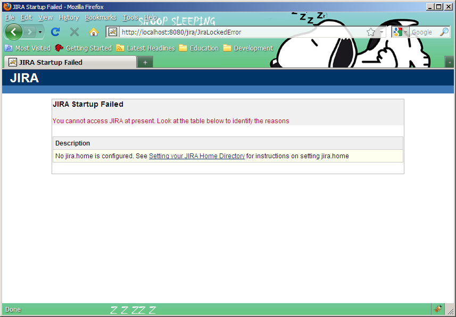This screenshot has width=456, height=317.
Task: Open the Education bookmarks folder
Action: (198, 48)
